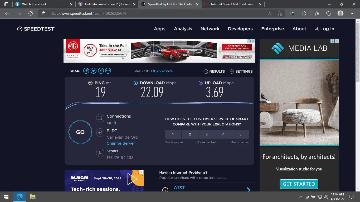Show hidden system tray icons
The image size is (360, 202).
[x=300, y=197]
